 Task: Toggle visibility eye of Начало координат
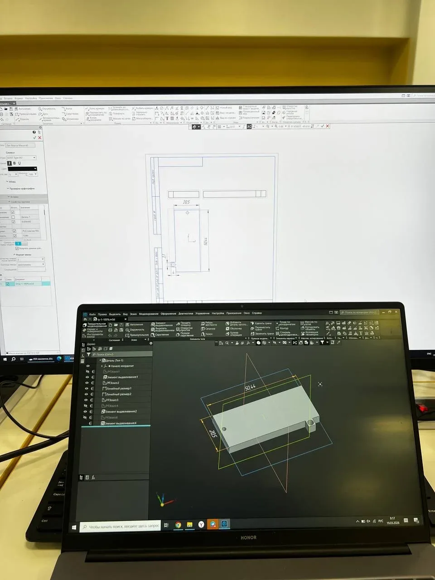pos(87,366)
